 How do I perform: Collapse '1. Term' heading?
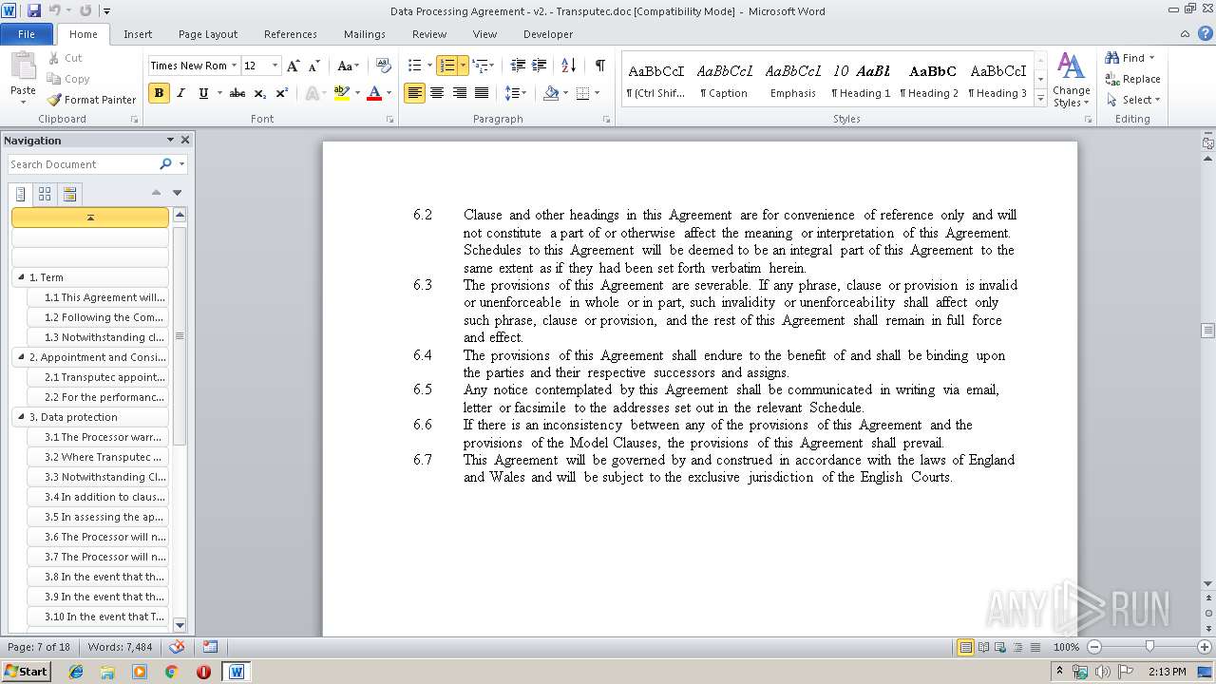point(22,277)
